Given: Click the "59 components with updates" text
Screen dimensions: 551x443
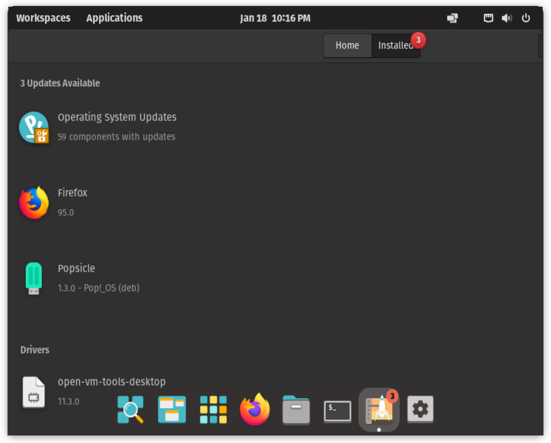Looking at the screenshot, I should click(116, 137).
